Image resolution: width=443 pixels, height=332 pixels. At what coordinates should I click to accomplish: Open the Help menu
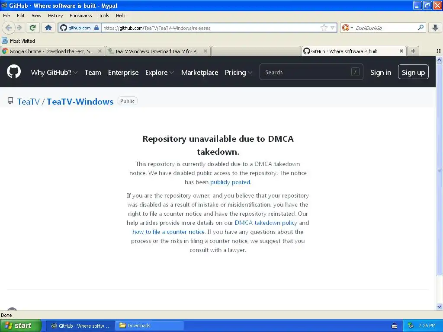coord(120,16)
